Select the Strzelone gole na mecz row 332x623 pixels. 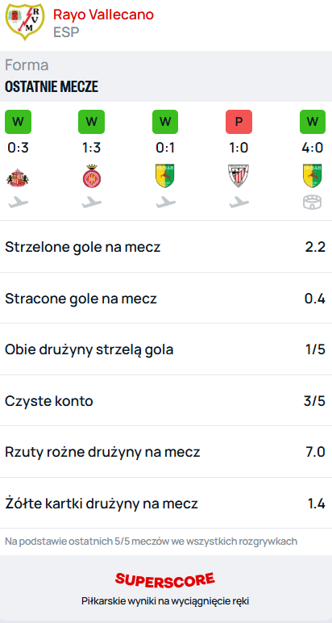click(166, 247)
